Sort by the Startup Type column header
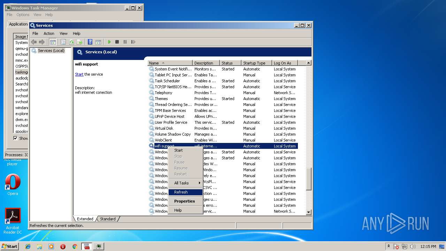The height and width of the screenshot is (251, 446). 256,63
